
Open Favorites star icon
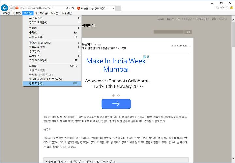[222, 8]
